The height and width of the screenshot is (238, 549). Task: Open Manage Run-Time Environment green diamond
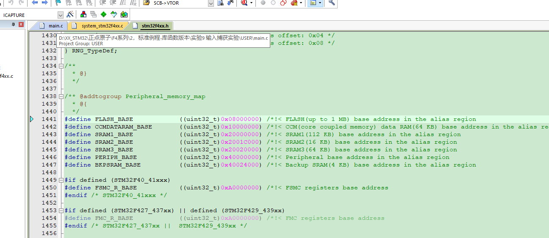[x=103, y=14]
